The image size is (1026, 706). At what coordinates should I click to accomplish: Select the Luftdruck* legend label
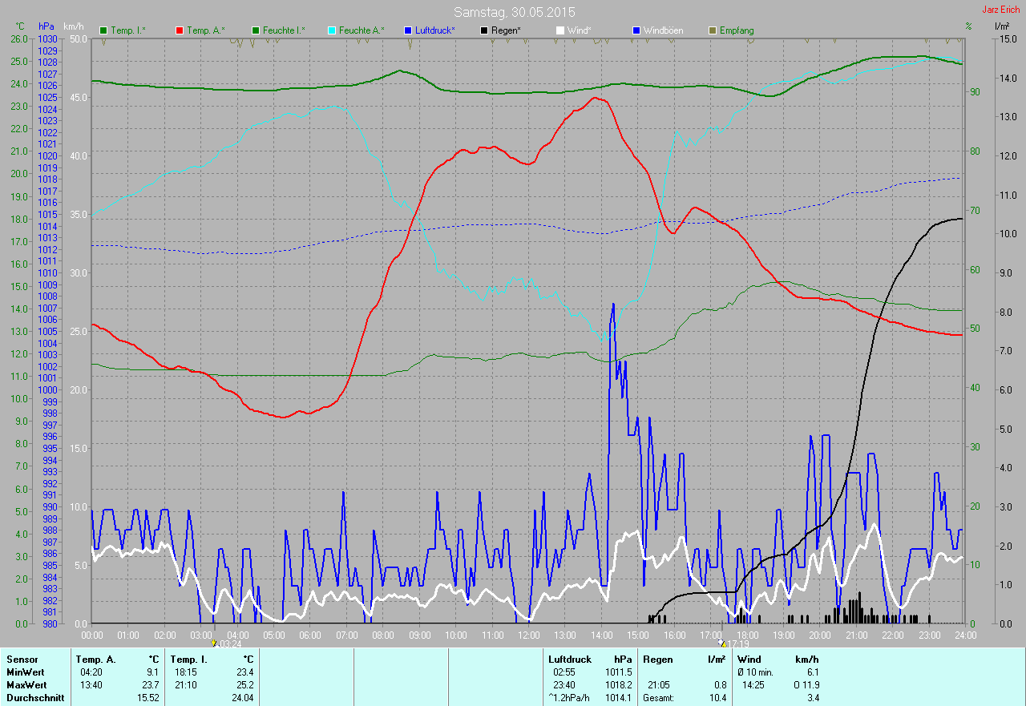coord(434,30)
